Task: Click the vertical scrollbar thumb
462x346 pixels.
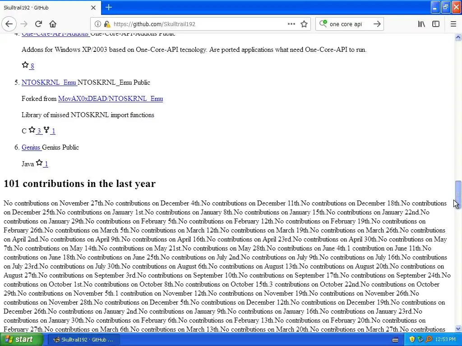Action: (458, 194)
